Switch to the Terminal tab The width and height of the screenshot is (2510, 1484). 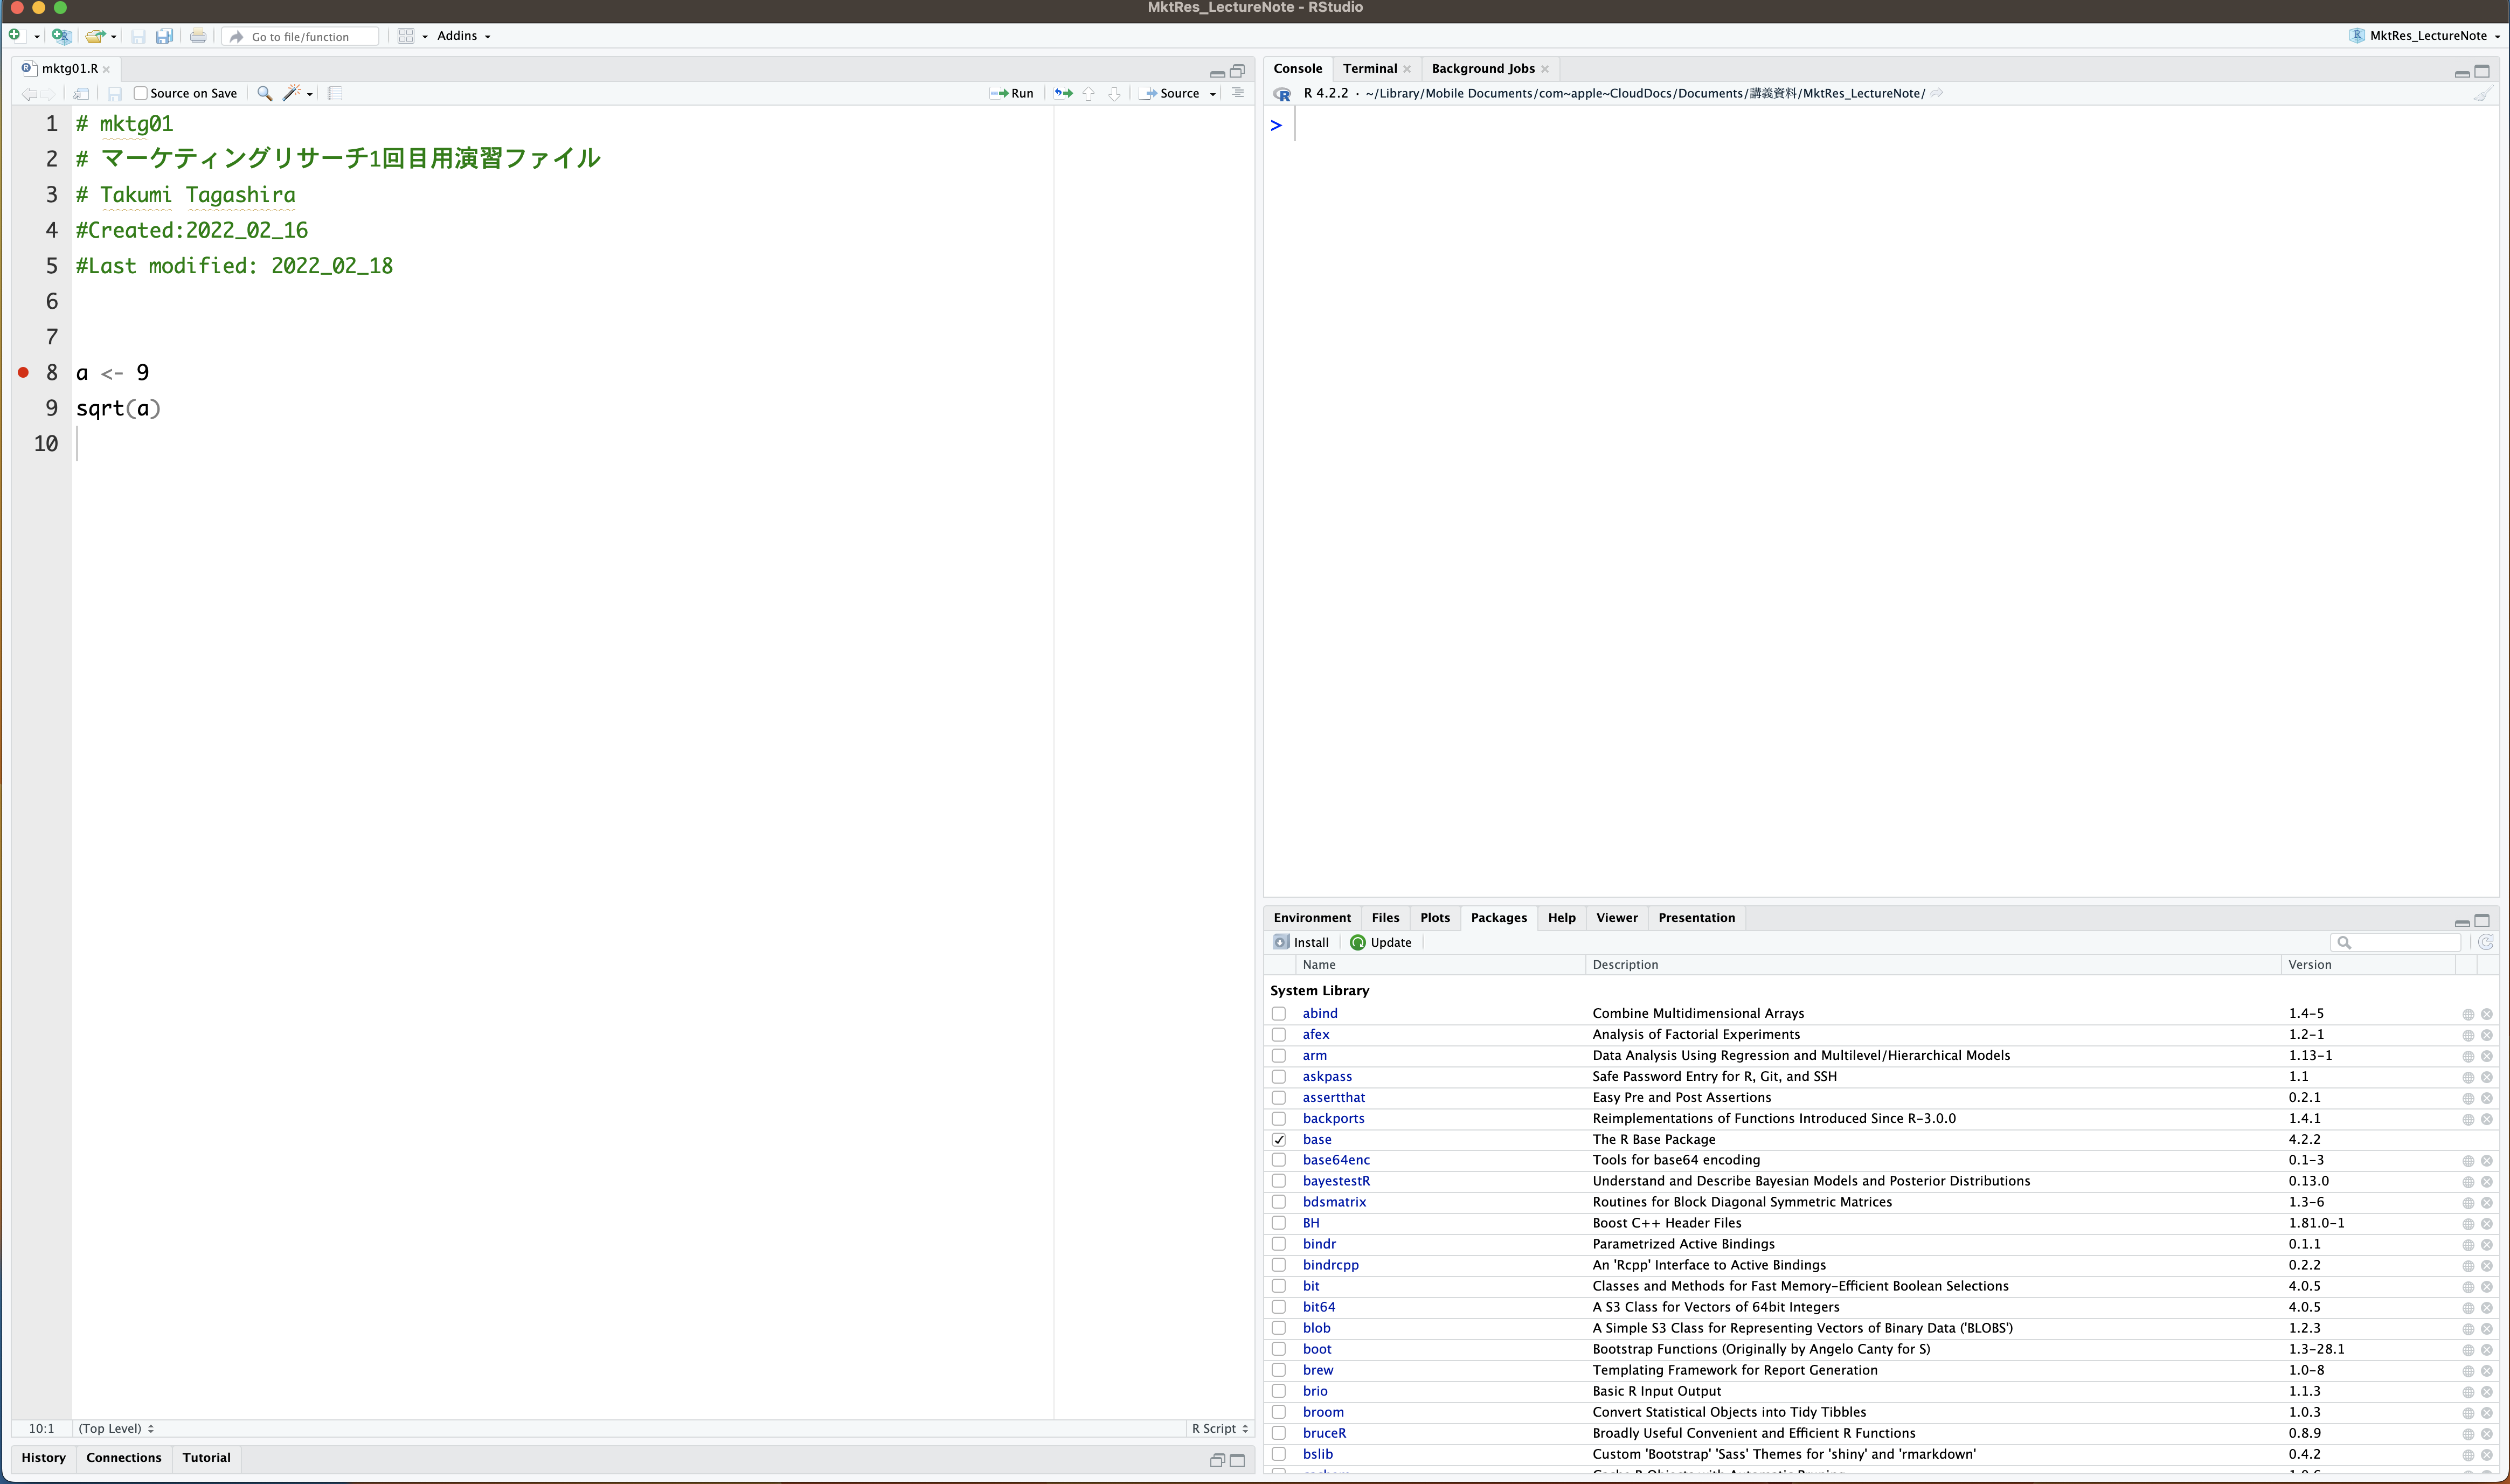1369,68
